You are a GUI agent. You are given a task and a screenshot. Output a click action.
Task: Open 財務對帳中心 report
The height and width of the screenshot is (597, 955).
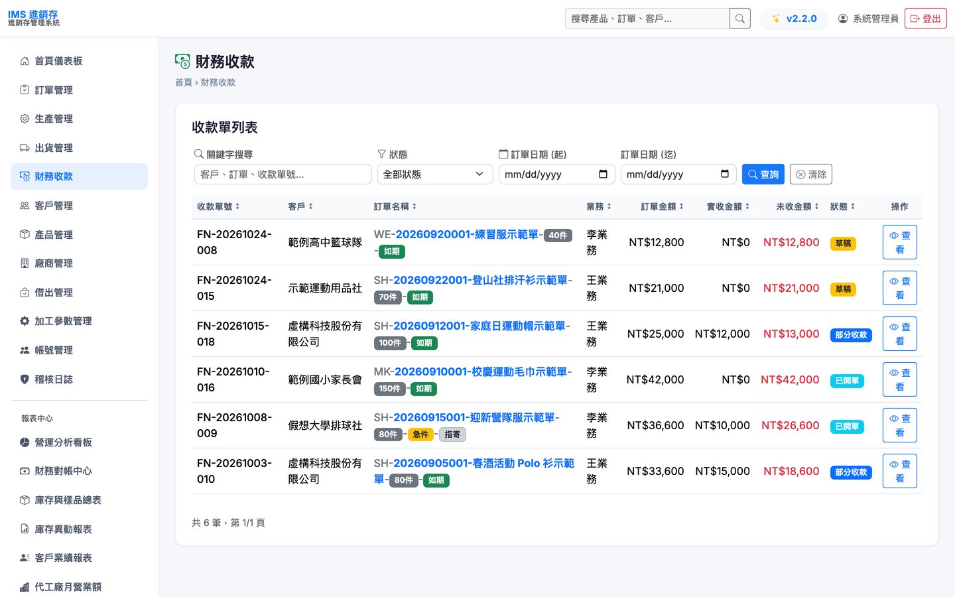point(79,471)
